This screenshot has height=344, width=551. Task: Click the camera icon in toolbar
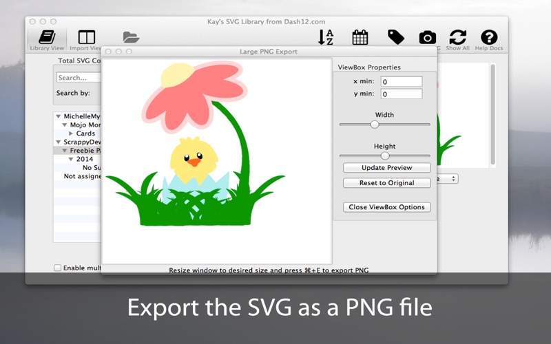(428, 38)
